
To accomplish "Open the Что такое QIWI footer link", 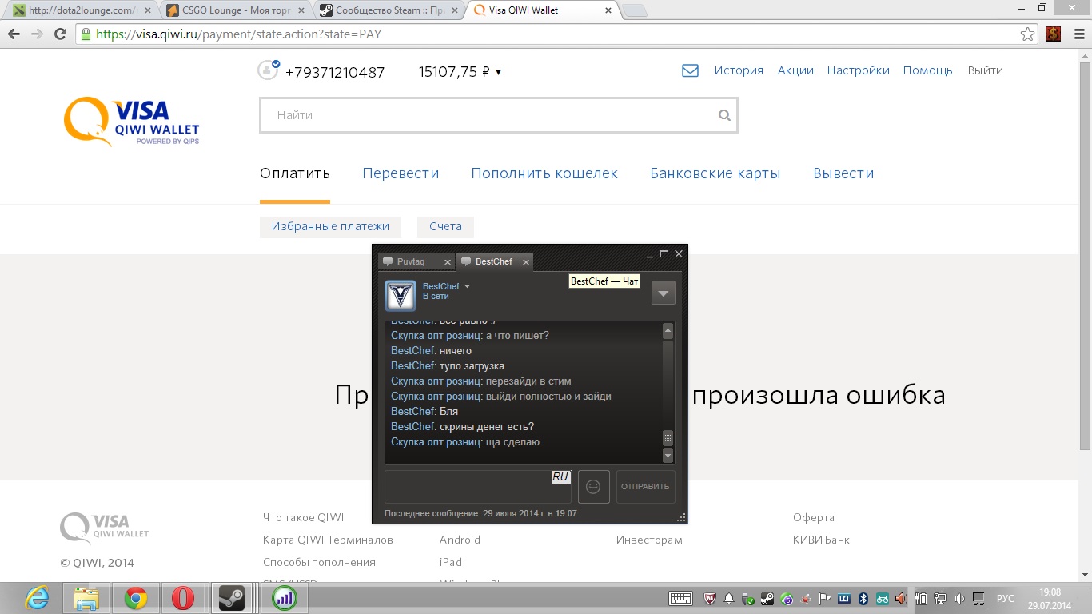I will 303,517.
